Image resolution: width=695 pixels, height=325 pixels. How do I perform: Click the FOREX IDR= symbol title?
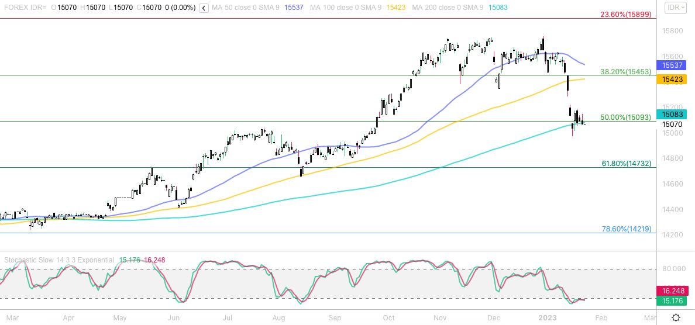click(24, 8)
